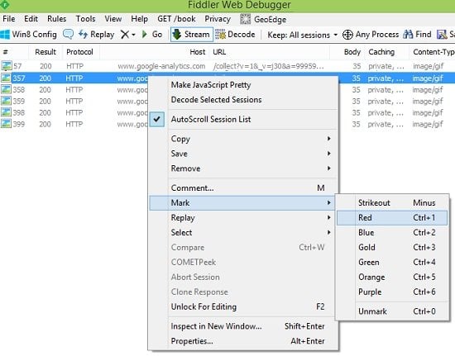The image size is (455, 356).
Task: Open the File menu
Action: tap(9, 19)
